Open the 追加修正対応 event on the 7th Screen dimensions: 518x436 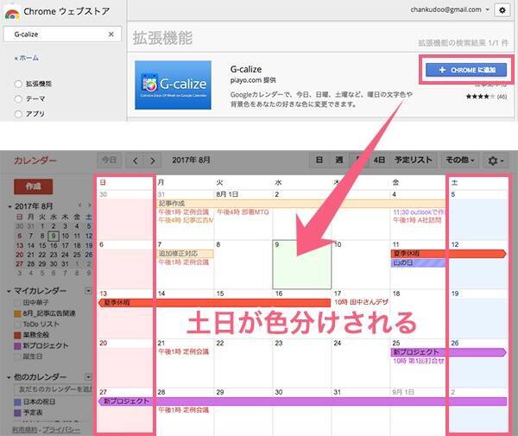pyautogui.click(x=186, y=254)
